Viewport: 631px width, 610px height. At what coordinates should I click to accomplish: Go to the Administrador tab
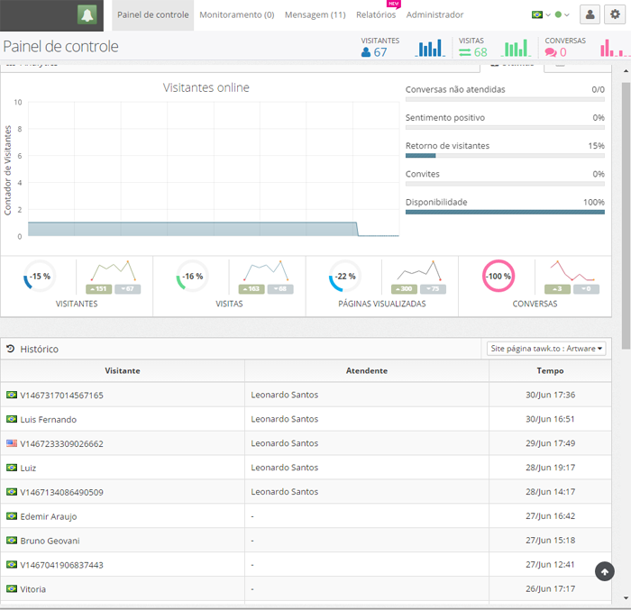(434, 15)
